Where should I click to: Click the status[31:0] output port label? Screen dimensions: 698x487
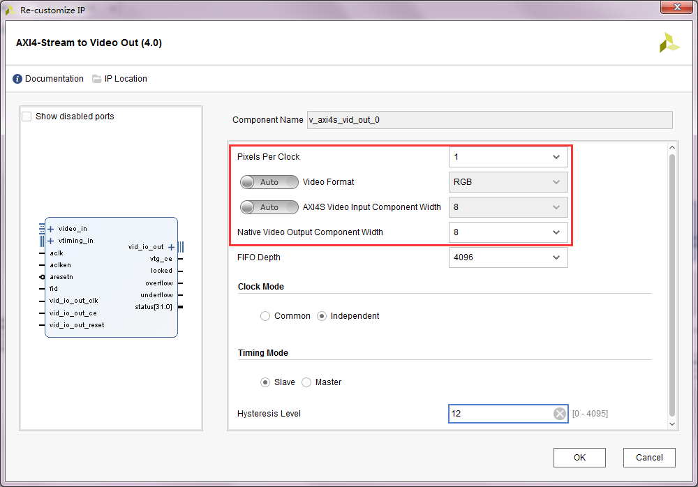(x=154, y=307)
